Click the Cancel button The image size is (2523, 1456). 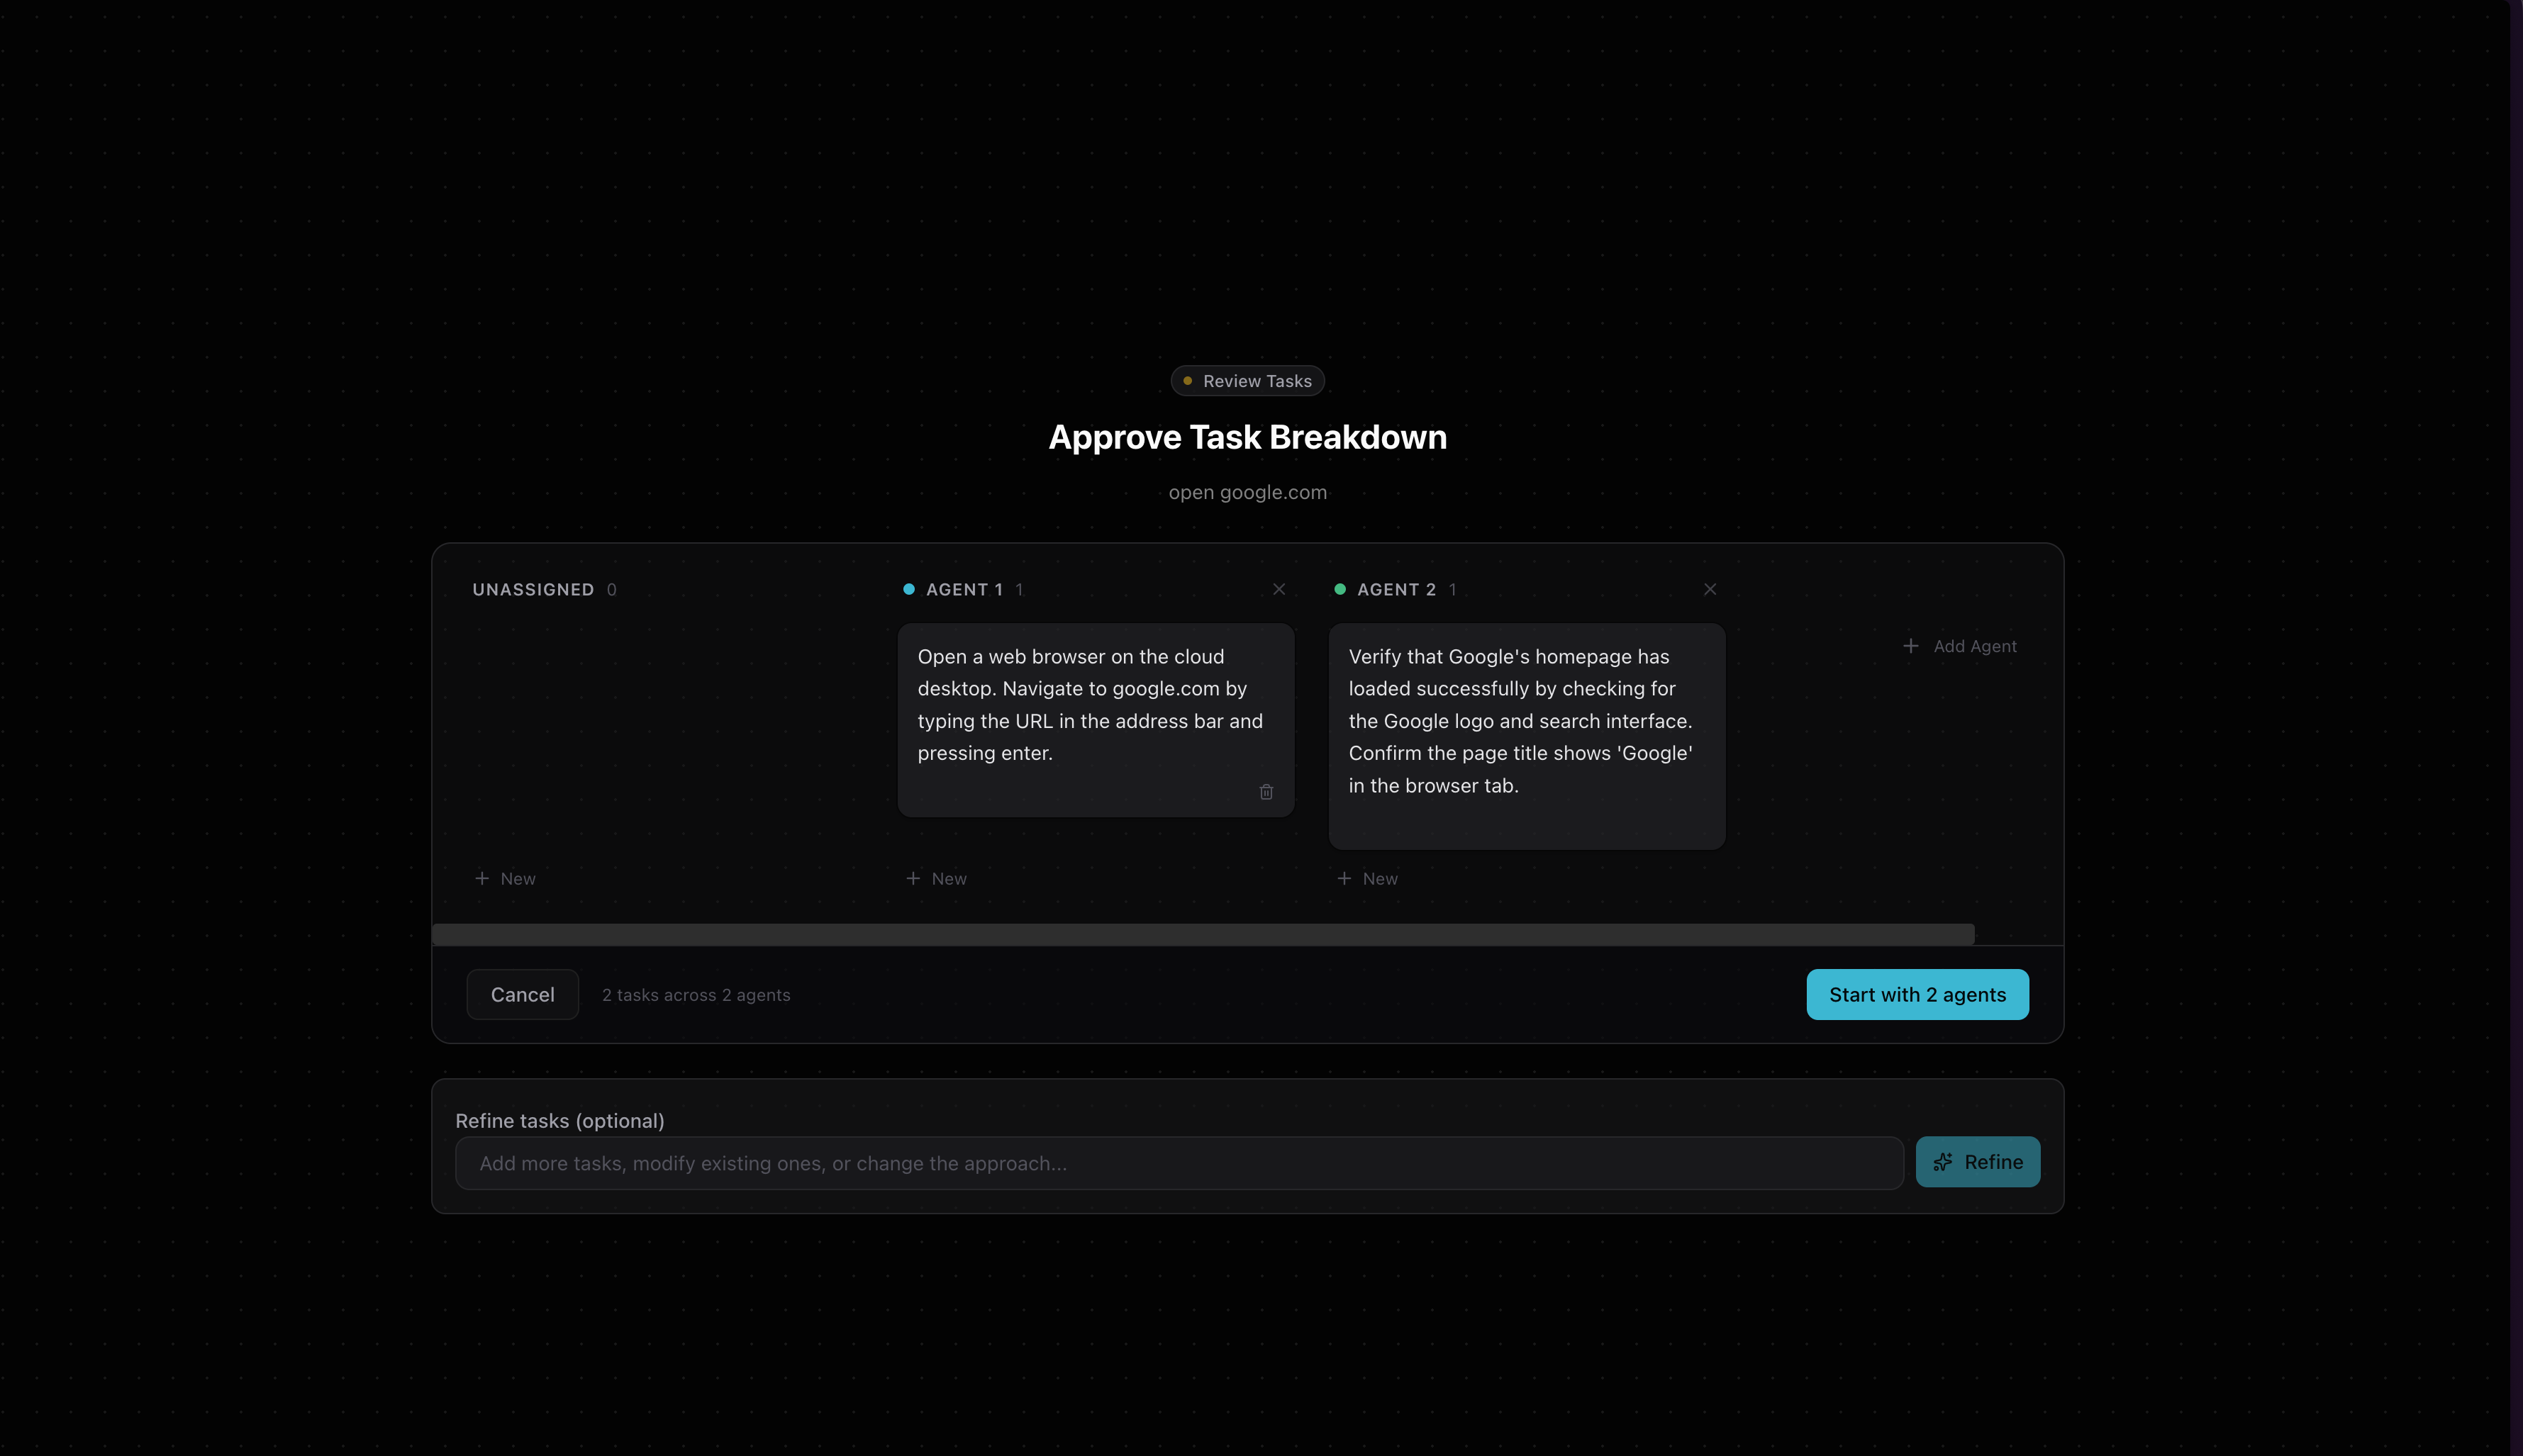click(522, 994)
